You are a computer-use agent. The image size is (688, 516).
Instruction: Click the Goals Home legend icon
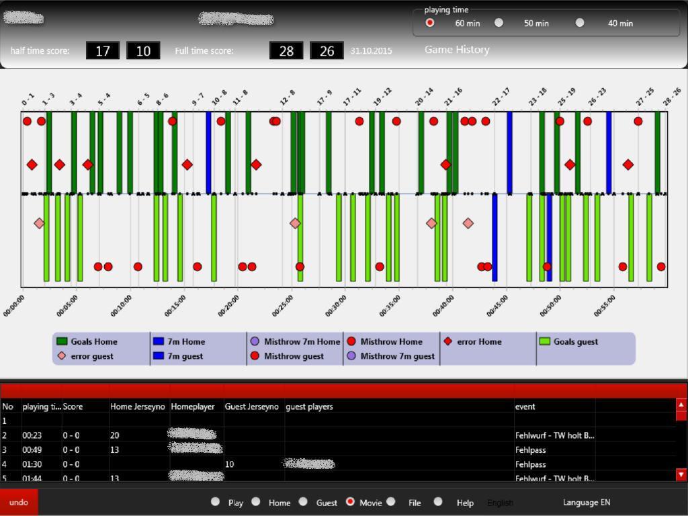[x=62, y=341]
